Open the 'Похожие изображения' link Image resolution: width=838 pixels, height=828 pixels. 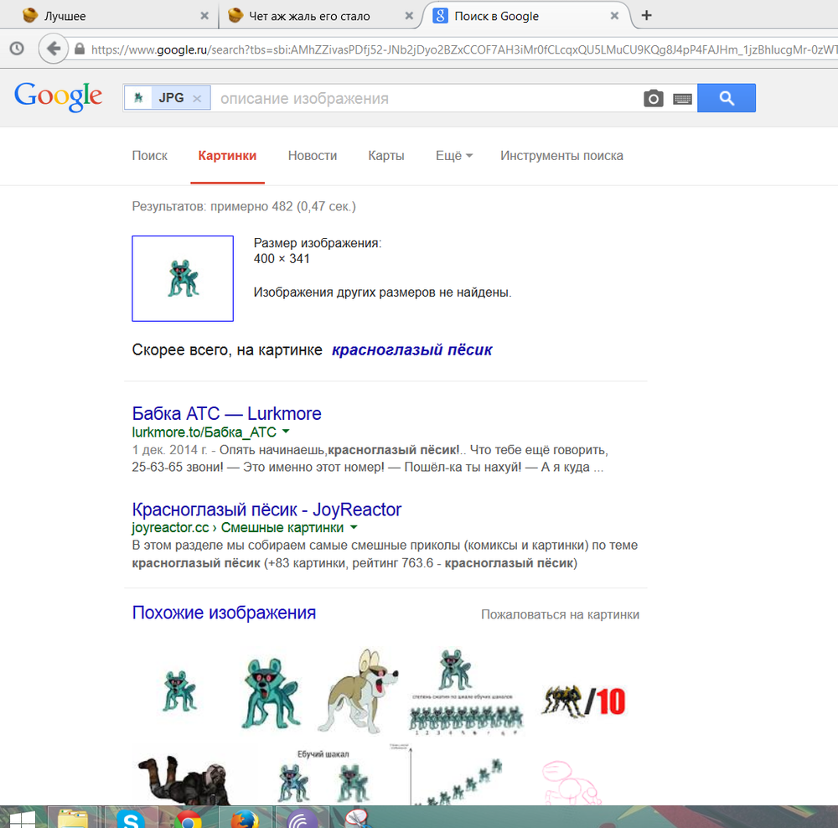coord(224,613)
